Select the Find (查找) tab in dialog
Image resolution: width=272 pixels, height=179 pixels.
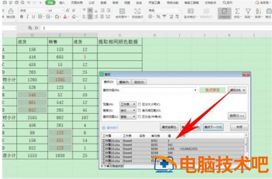coord(109,82)
